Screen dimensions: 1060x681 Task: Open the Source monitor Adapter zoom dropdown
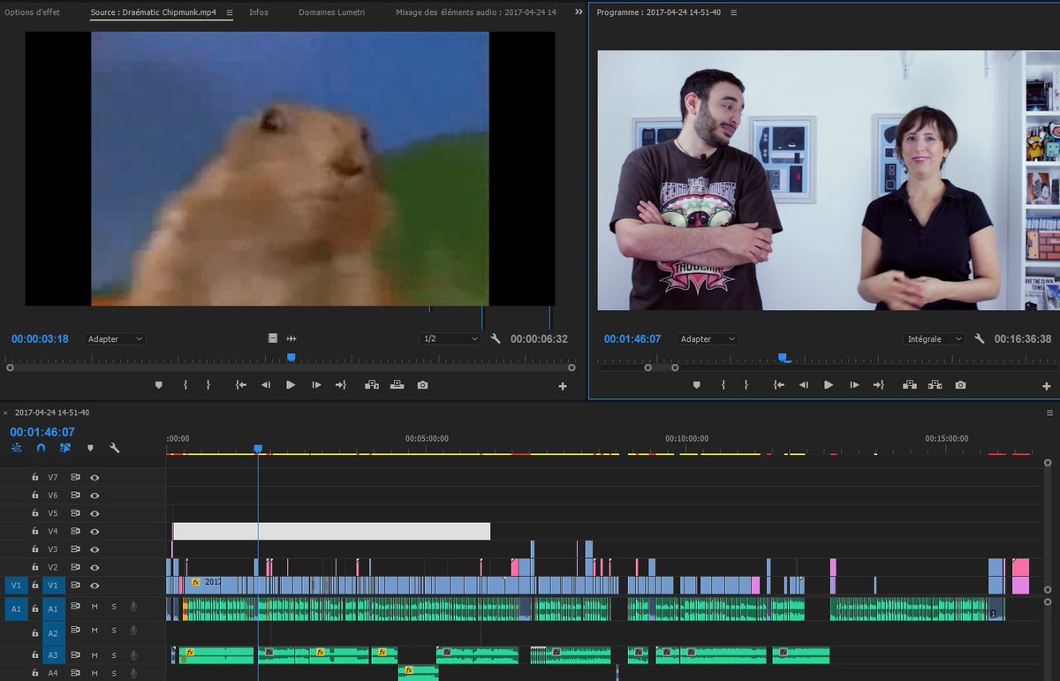click(x=115, y=338)
